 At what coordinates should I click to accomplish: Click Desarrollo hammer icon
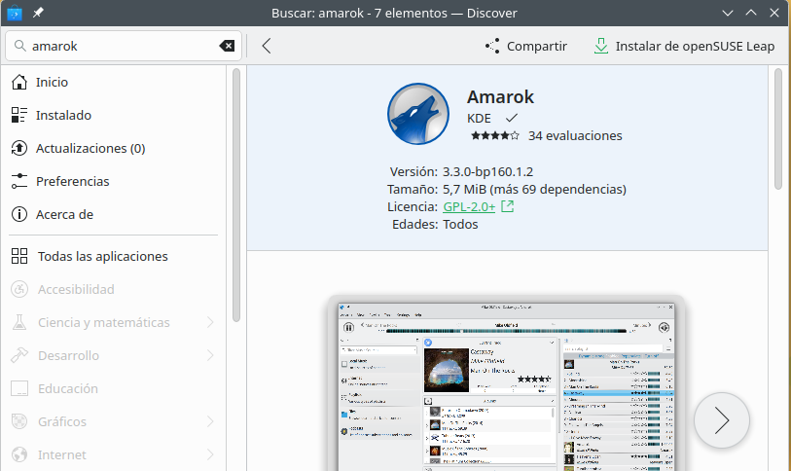[x=19, y=355]
